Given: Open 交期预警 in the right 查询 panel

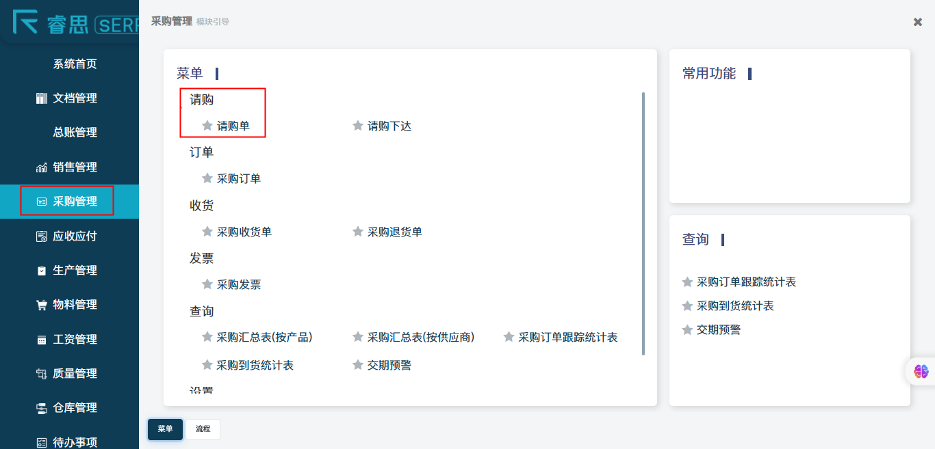Looking at the screenshot, I should click(x=718, y=330).
